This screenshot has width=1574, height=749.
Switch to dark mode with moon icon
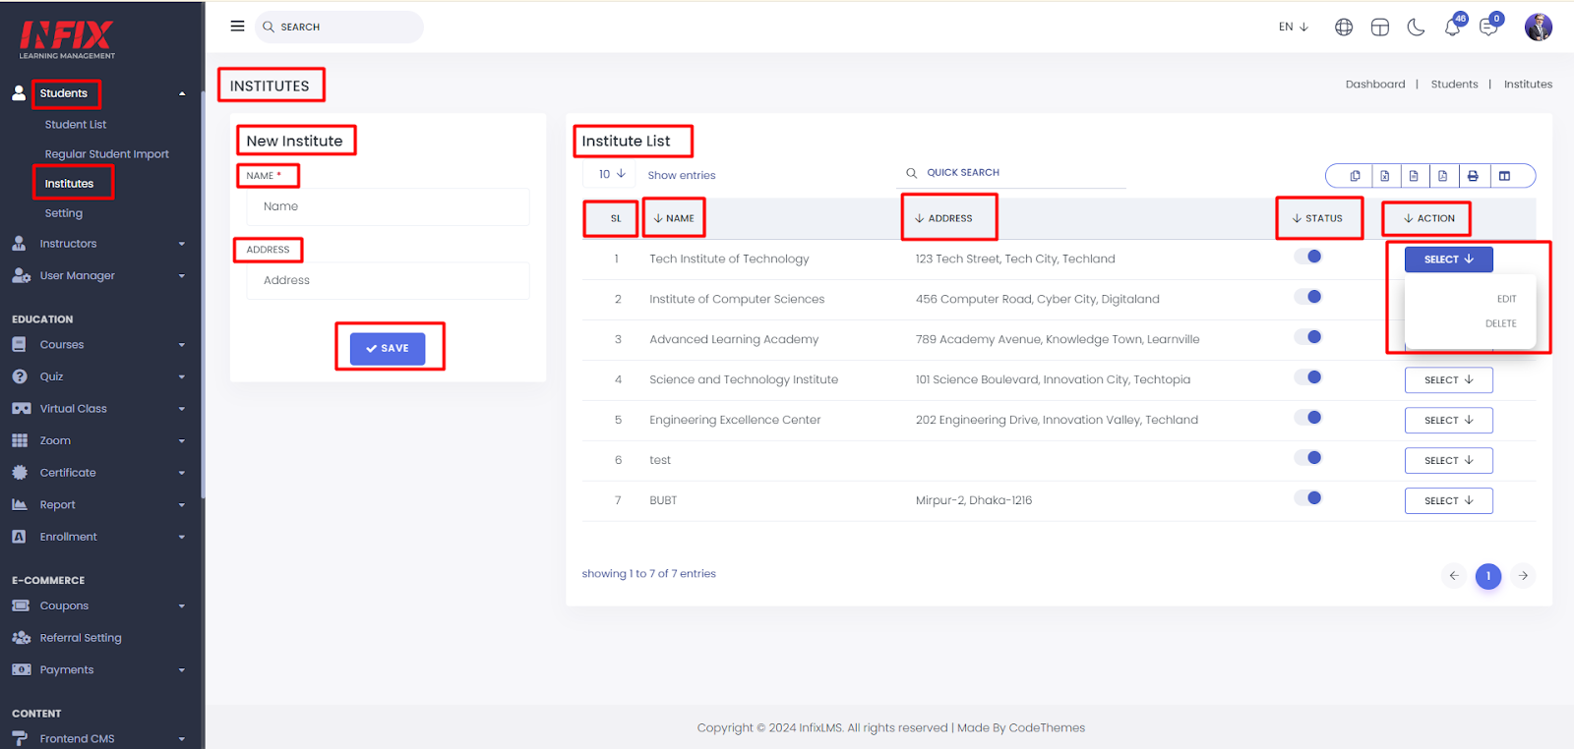tap(1417, 28)
